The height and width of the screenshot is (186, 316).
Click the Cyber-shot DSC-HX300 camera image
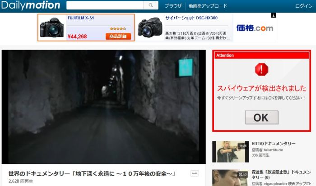point(150,28)
